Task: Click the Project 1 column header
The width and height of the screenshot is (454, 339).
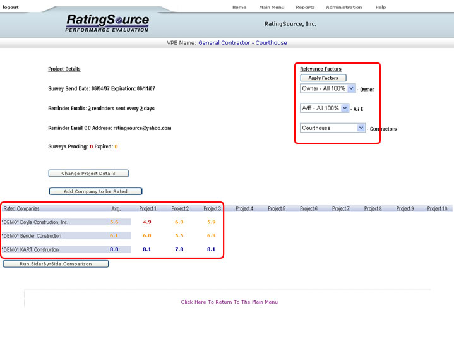Action: (x=148, y=208)
